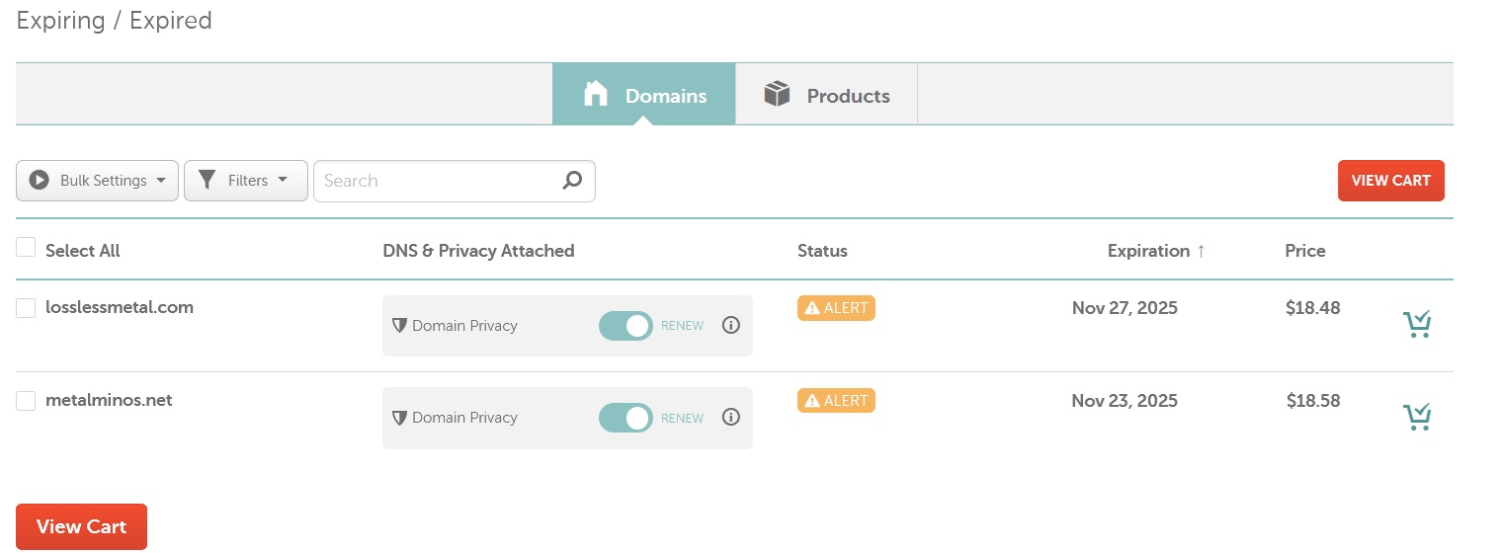The width and height of the screenshot is (1498, 553).
Task: Toggle Domain Privacy renew for losslessmetal.com
Action: (625, 326)
